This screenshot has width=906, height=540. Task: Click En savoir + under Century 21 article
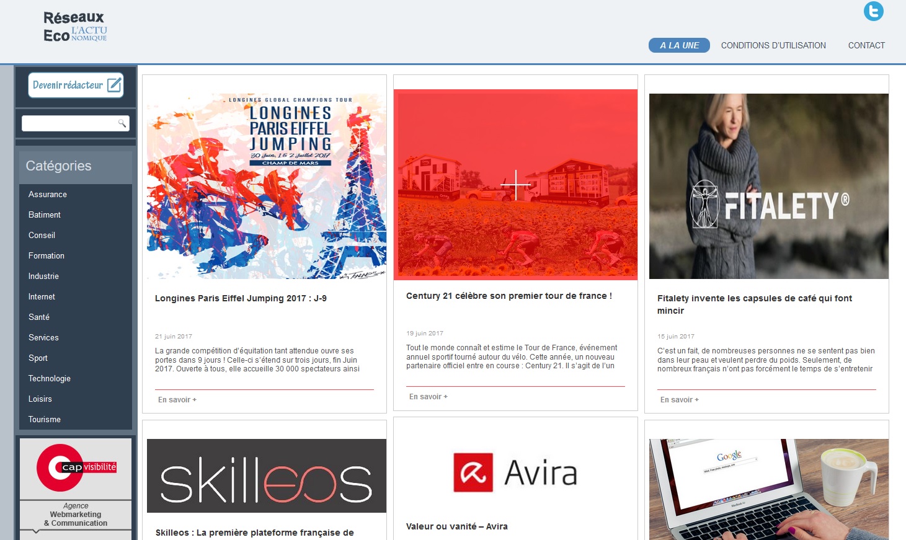[x=429, y=397]
